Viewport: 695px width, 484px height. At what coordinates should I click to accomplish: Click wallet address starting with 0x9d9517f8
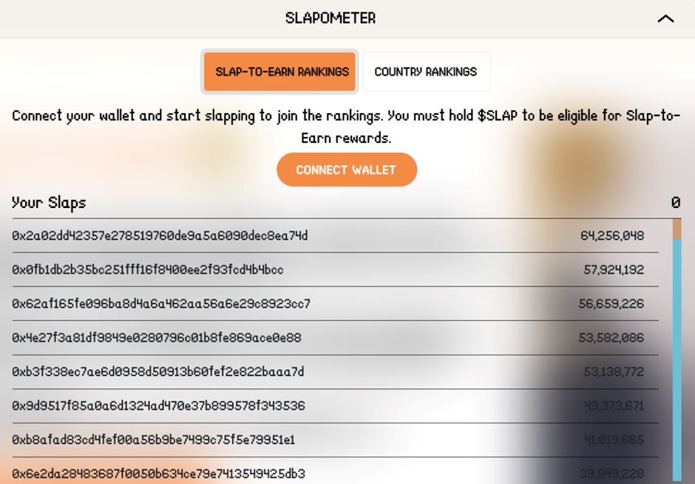158,406
